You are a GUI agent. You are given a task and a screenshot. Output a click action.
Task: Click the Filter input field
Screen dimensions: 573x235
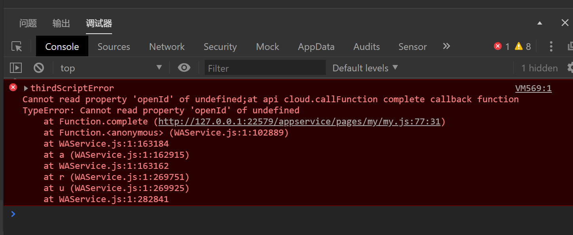(x=265, y=68)
